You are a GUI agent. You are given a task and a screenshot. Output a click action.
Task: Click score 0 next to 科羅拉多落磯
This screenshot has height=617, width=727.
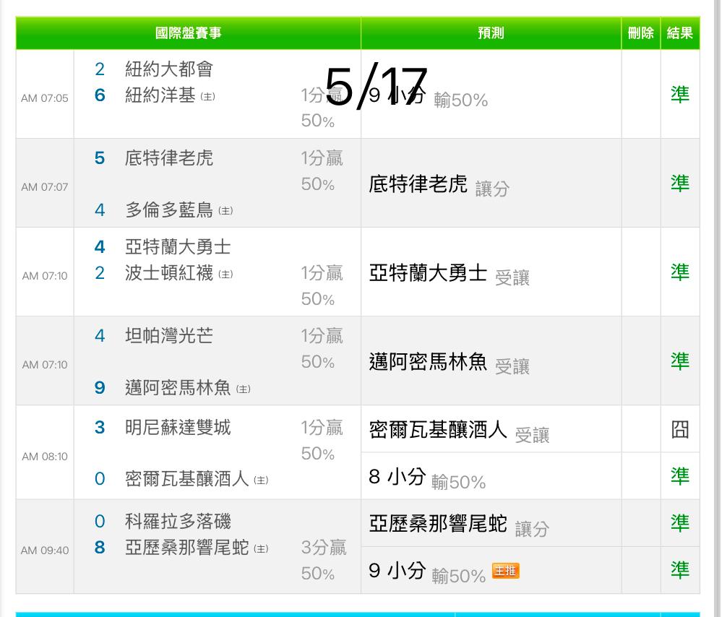click(x=100, y=522)
